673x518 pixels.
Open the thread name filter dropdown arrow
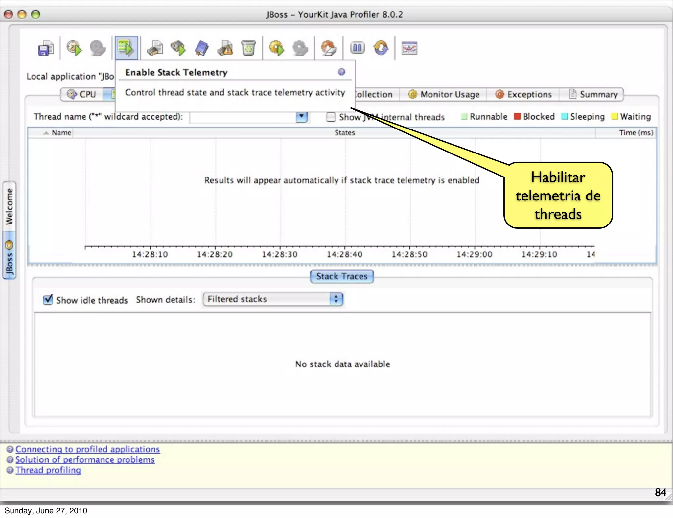(x=301, y=117)
